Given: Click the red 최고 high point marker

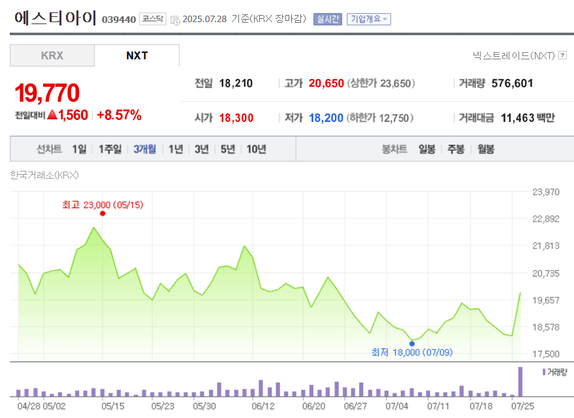Looking at the screenshot, I should 103,214.
